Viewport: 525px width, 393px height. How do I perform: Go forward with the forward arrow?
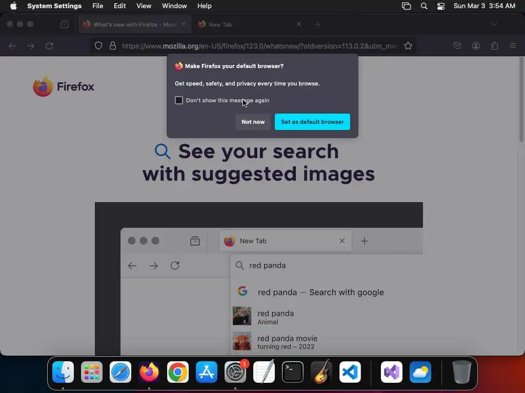click(30, 46)
